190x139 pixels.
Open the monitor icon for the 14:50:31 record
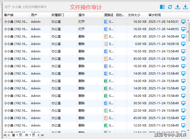pos(183,22)
